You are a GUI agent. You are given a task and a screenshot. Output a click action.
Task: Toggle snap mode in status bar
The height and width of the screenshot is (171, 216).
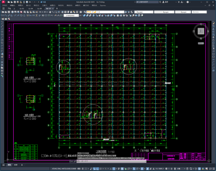[x=86, y=169]
